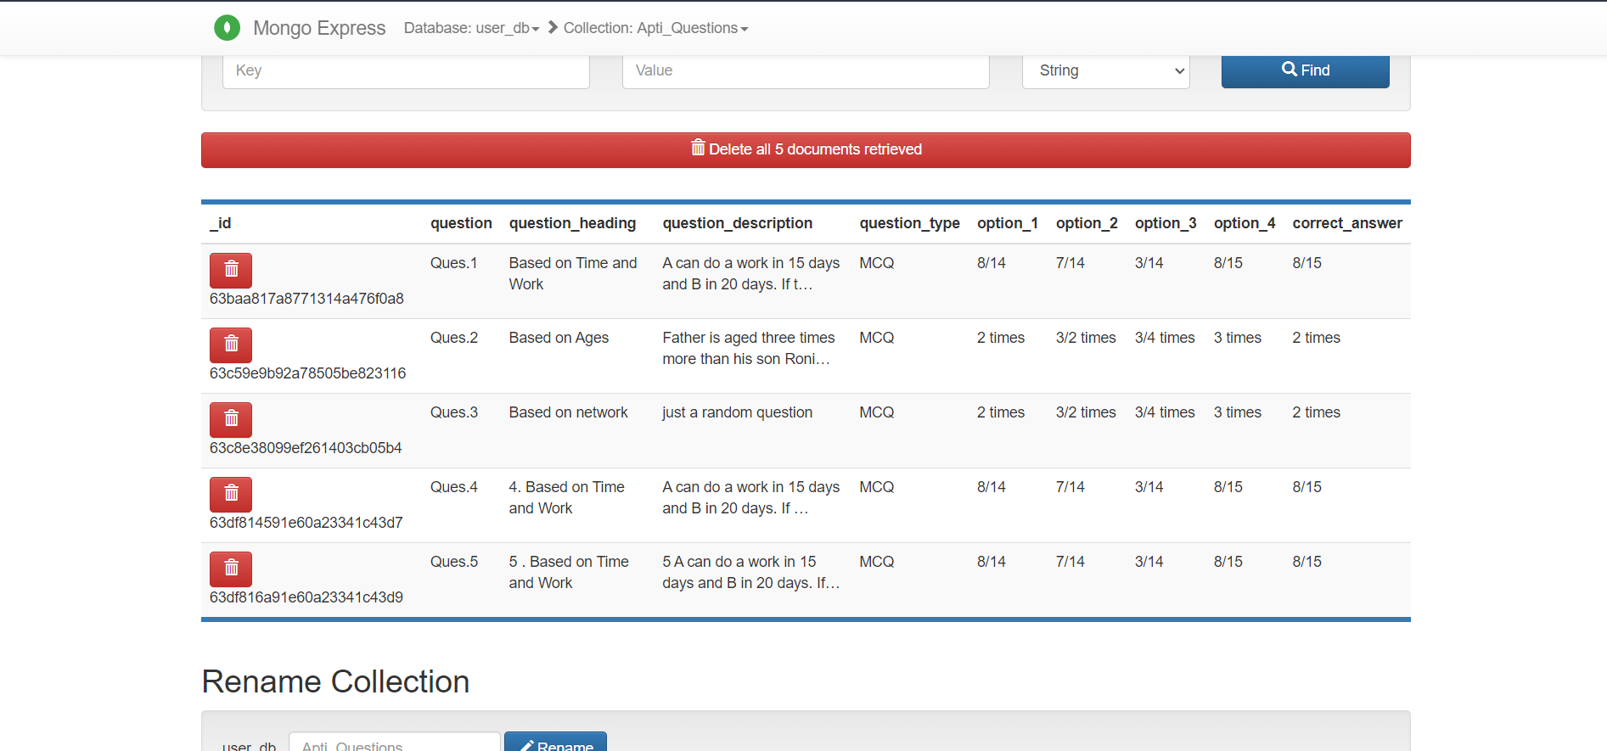Open the Ques.3 document row

click(x=806, y=431)
